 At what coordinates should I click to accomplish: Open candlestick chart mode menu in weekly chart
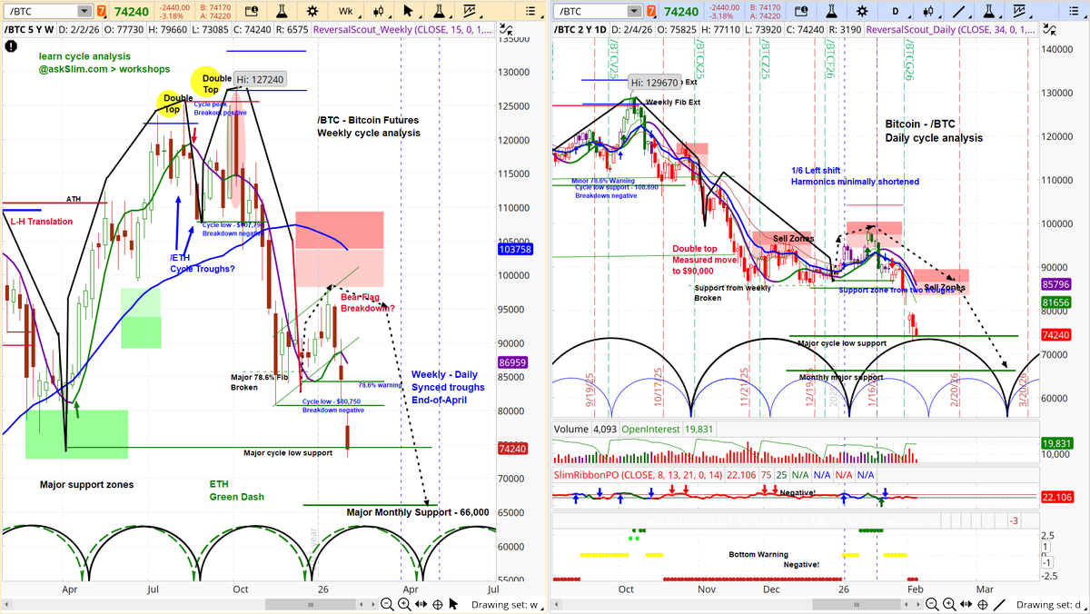380,12
